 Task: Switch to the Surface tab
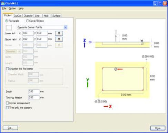[x=56, y=16]
